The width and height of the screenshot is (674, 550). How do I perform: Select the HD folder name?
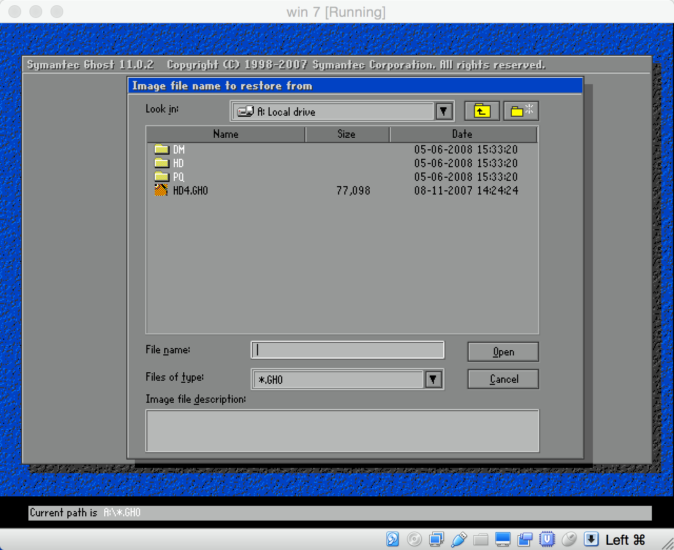coord(179,164)
